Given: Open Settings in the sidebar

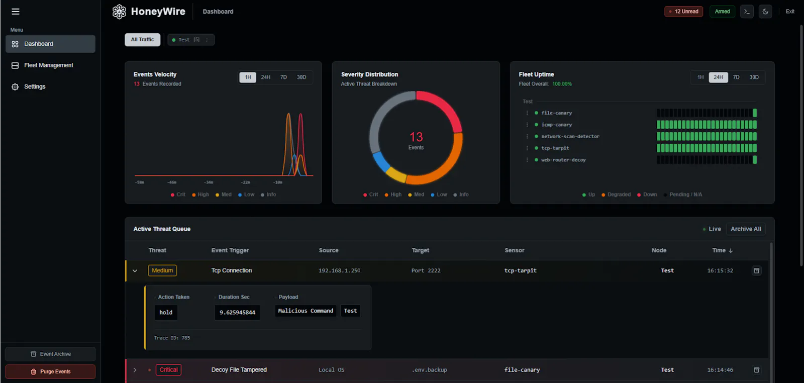Looking at the screenshot, I should tap(50, 86).
